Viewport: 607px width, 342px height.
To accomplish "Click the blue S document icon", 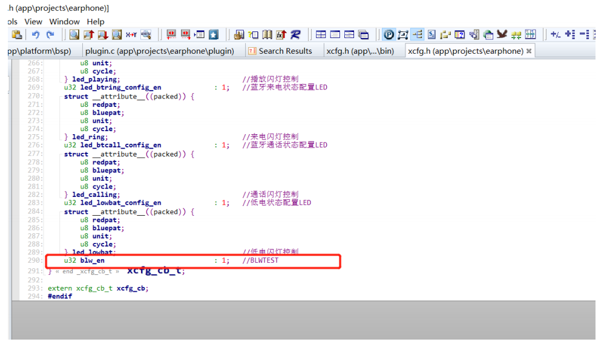I will click(431, 35).
